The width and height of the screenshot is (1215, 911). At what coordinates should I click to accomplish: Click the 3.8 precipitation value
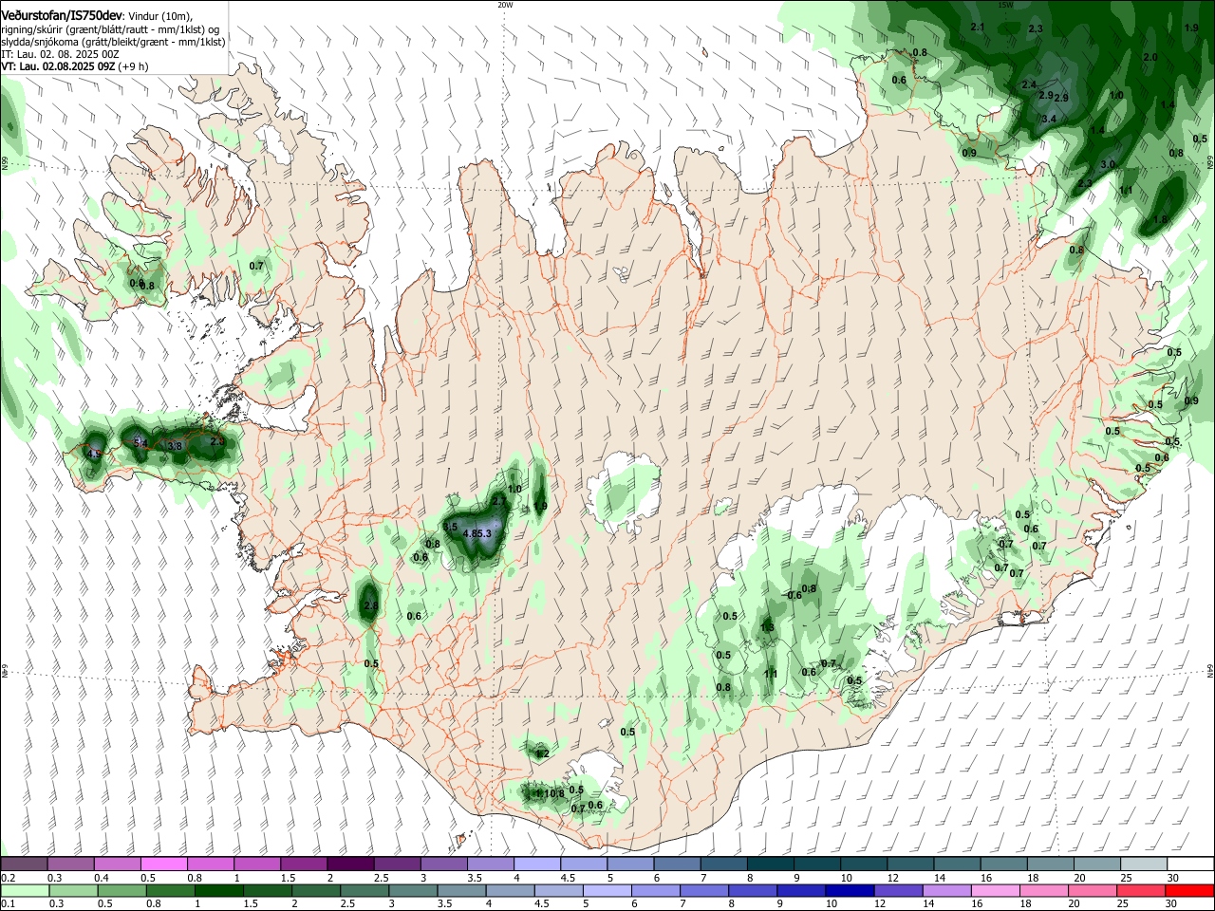pos(175,446)
